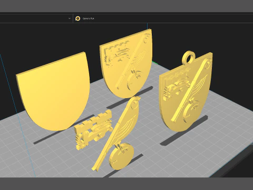The width and height of the screenshot is (253, 190).
Task: Select the Generic PLA material label
Action: click(x=89, y=18)
